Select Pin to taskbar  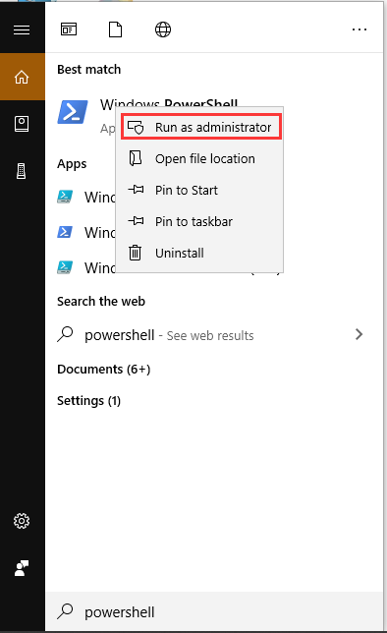coord(199,221)
